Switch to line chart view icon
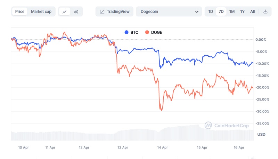Image resolution: width=278 pixels, height=159 pixels. coord(65,11)
